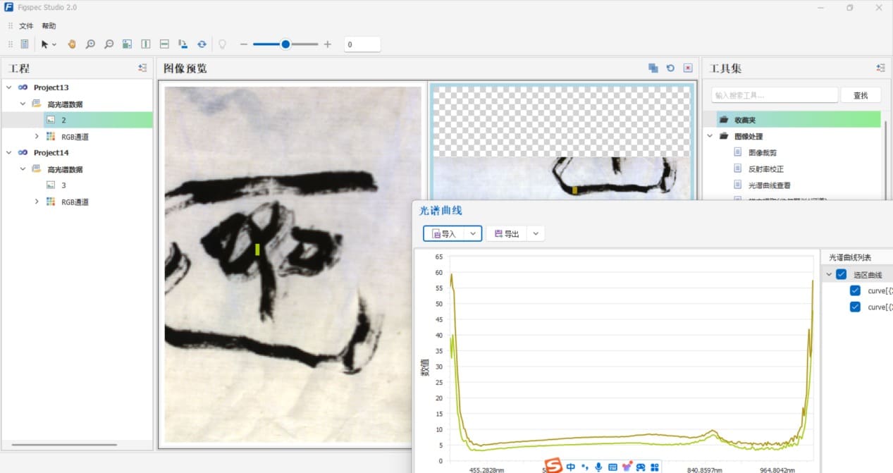Click the 查找 search button
Screen dimensions: 893x473
pyautogui.click(x=861, y=95)
